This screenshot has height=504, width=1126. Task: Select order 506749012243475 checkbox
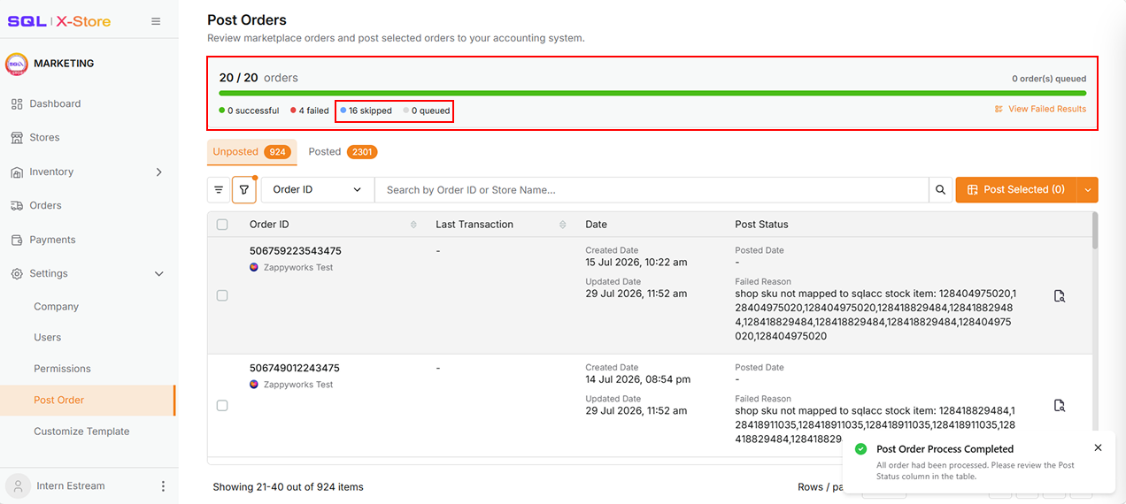tap(222, 405)
